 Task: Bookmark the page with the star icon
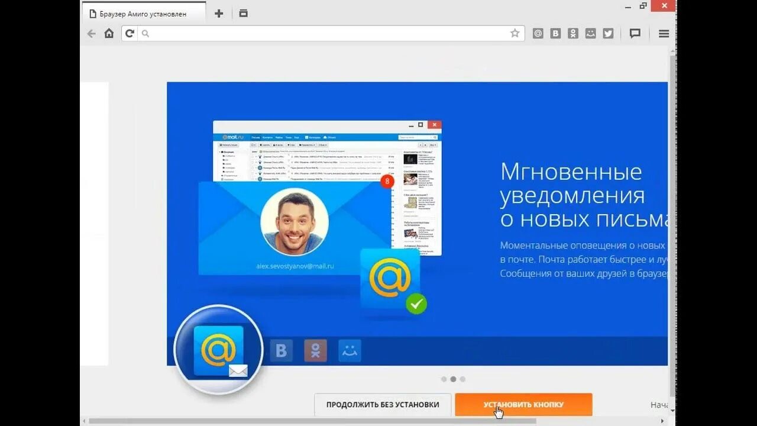click(x=515, y=34)
